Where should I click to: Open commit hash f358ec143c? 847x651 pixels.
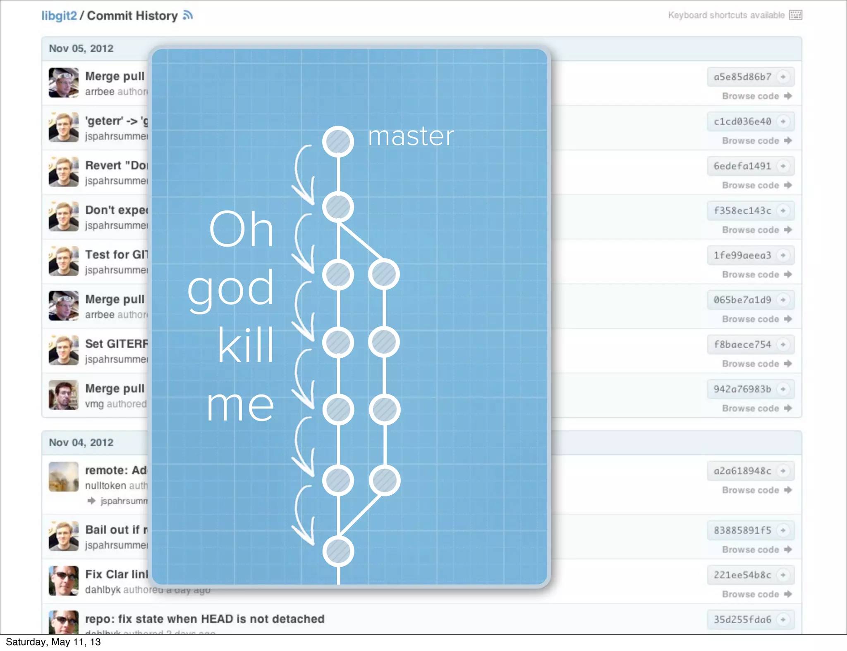click(x=742, y=211)
